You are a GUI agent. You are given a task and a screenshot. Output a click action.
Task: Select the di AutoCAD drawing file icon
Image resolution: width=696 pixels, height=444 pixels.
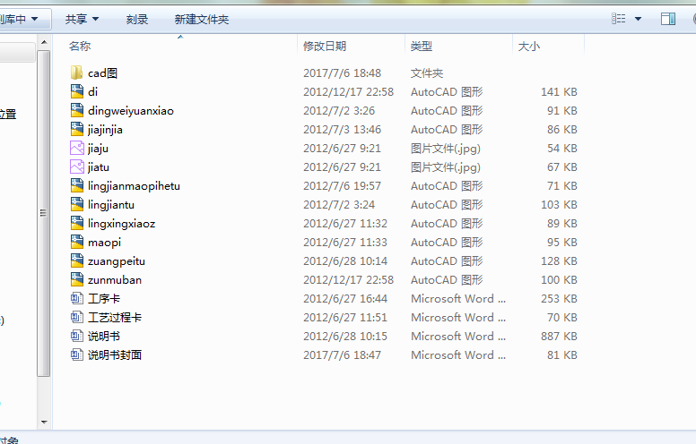76,92
